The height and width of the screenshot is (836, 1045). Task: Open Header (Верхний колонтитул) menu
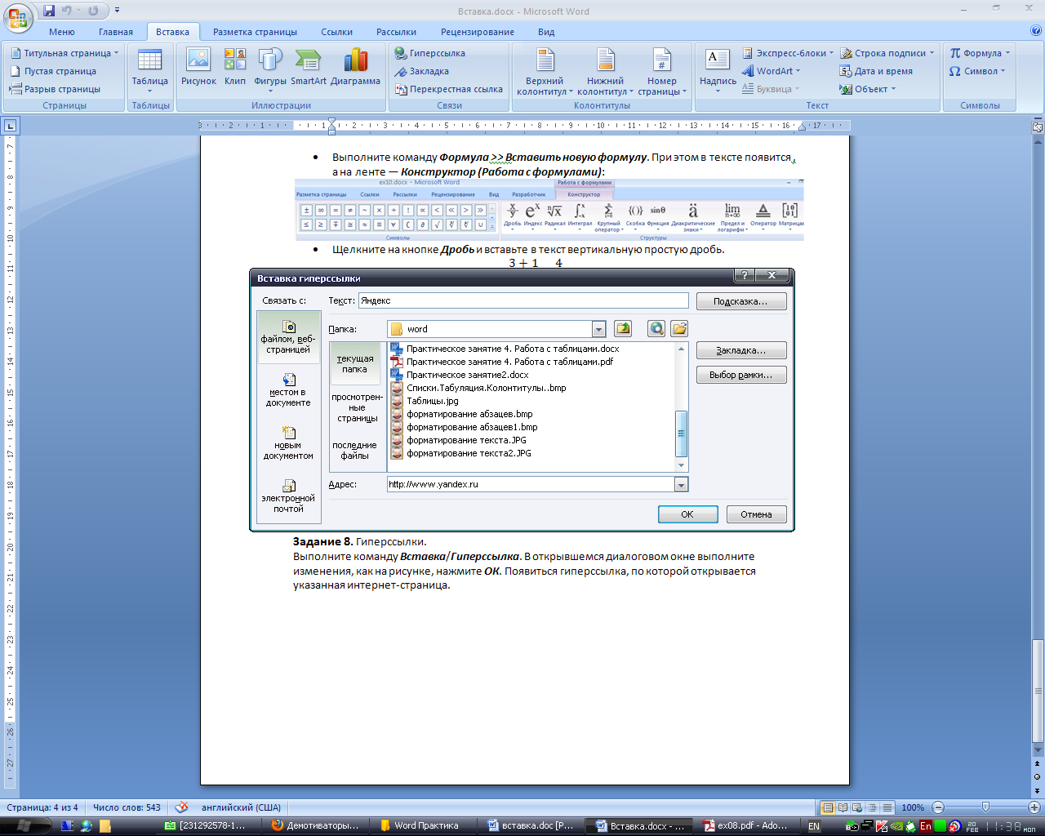pyautogui.click(x=545, y=72)
